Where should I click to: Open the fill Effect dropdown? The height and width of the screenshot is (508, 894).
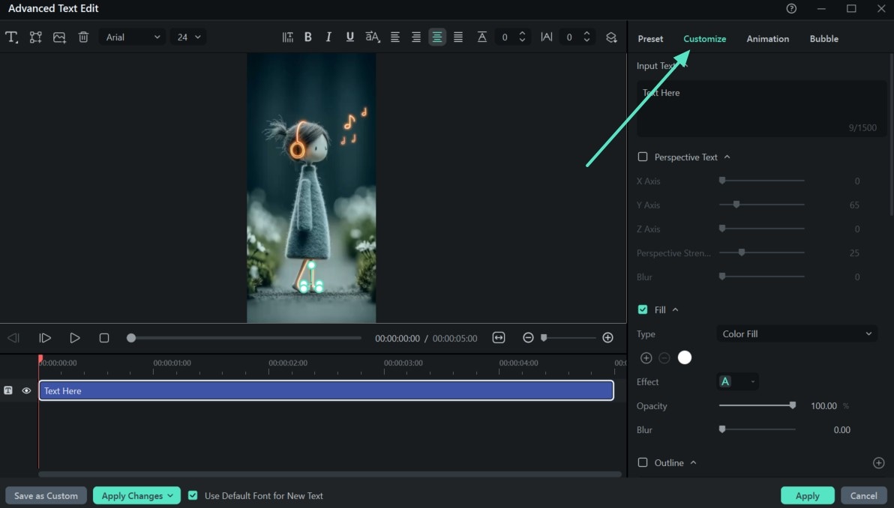coord(737,381)
